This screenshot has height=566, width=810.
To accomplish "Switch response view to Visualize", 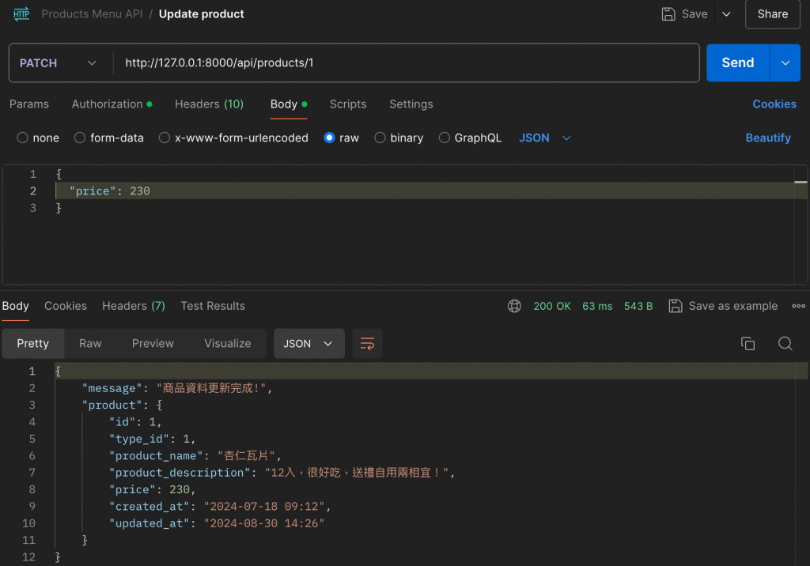I will [x=228, y=343].
